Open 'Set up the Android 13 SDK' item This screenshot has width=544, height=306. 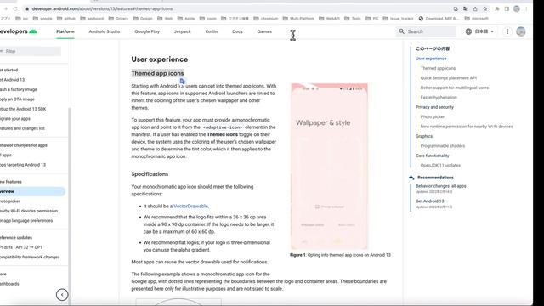(x=23, y=109)
